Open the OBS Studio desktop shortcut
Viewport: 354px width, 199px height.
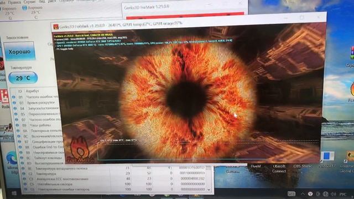[303, 166]
